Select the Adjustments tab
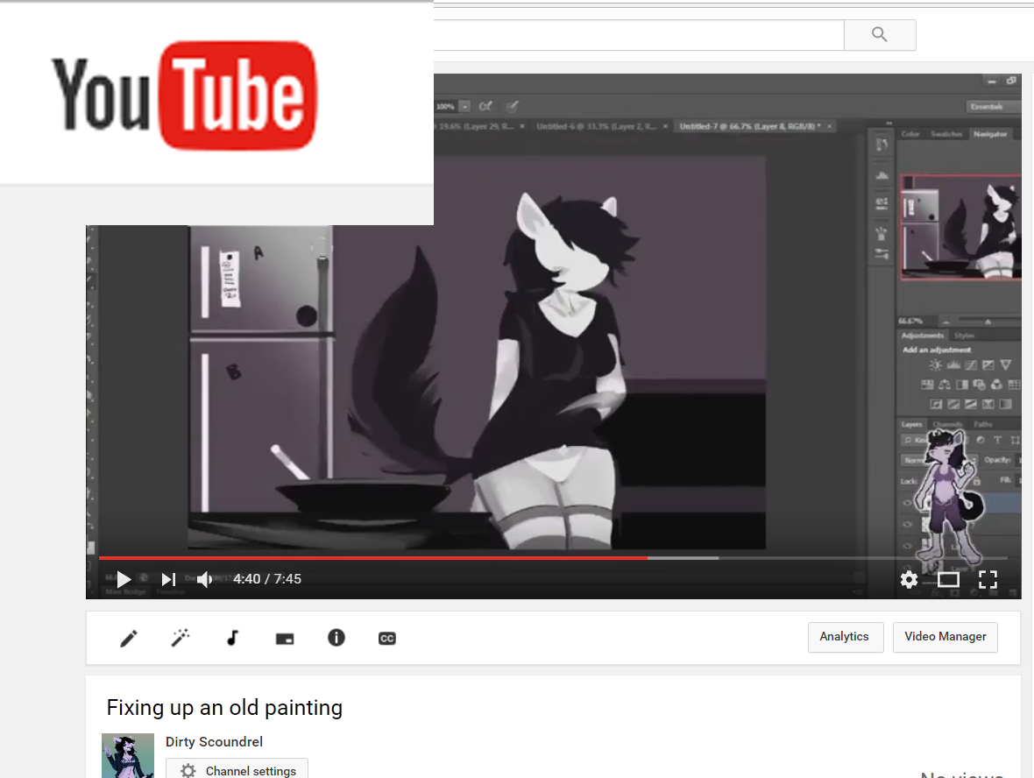Viewport: 1034px width, 778px height. coord(923,336)
